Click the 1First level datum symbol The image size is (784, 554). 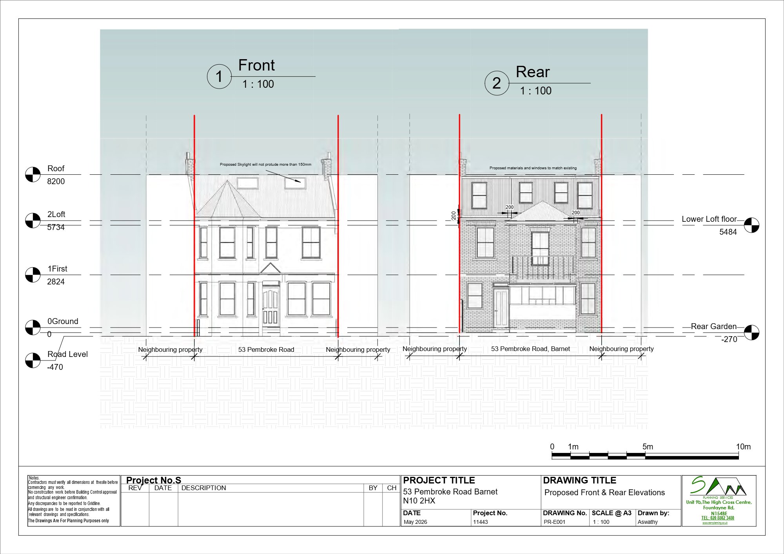[x=33, y=275]
